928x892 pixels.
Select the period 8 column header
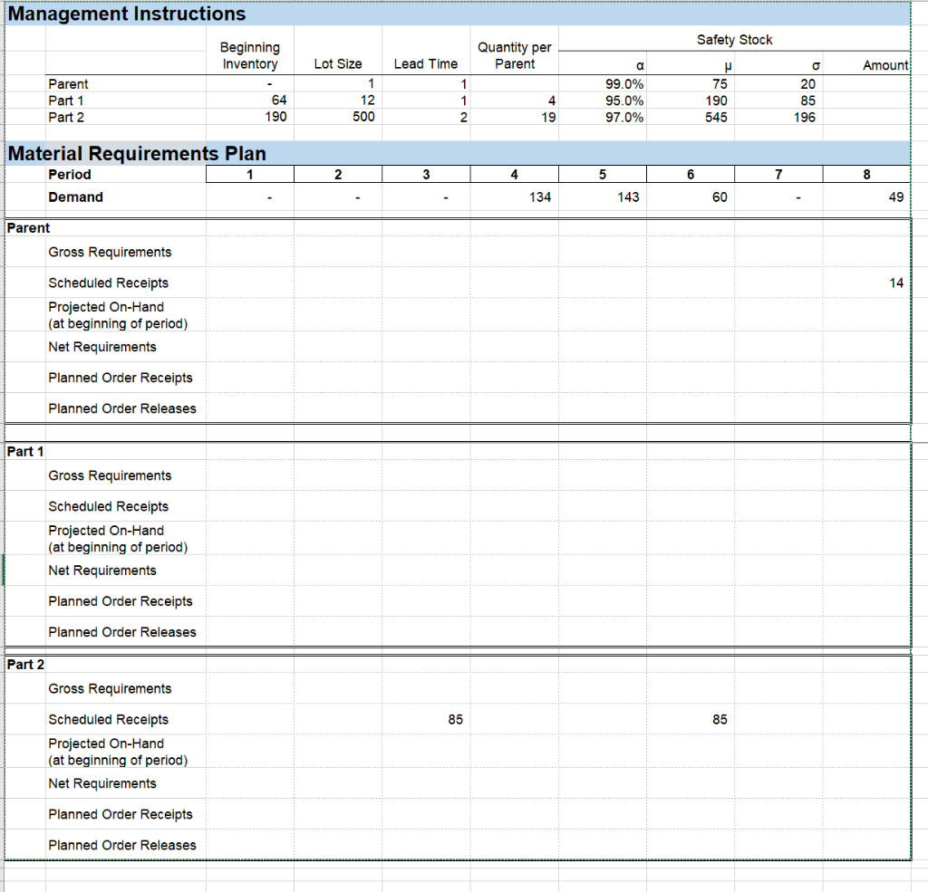point(866,174)
